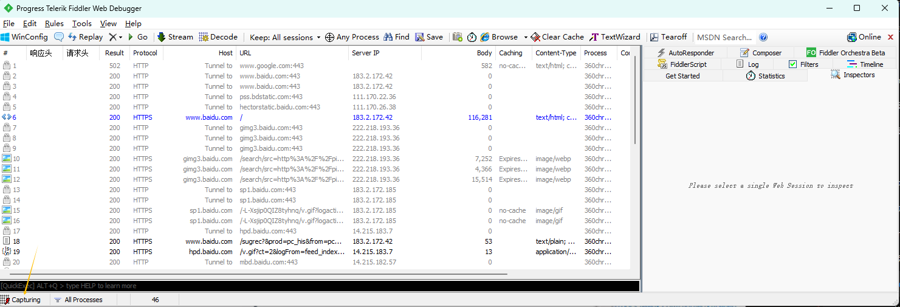This screenshot has height=307, width=900.
Task: Close the toolbar using red X
Action: tap(891, 37)
